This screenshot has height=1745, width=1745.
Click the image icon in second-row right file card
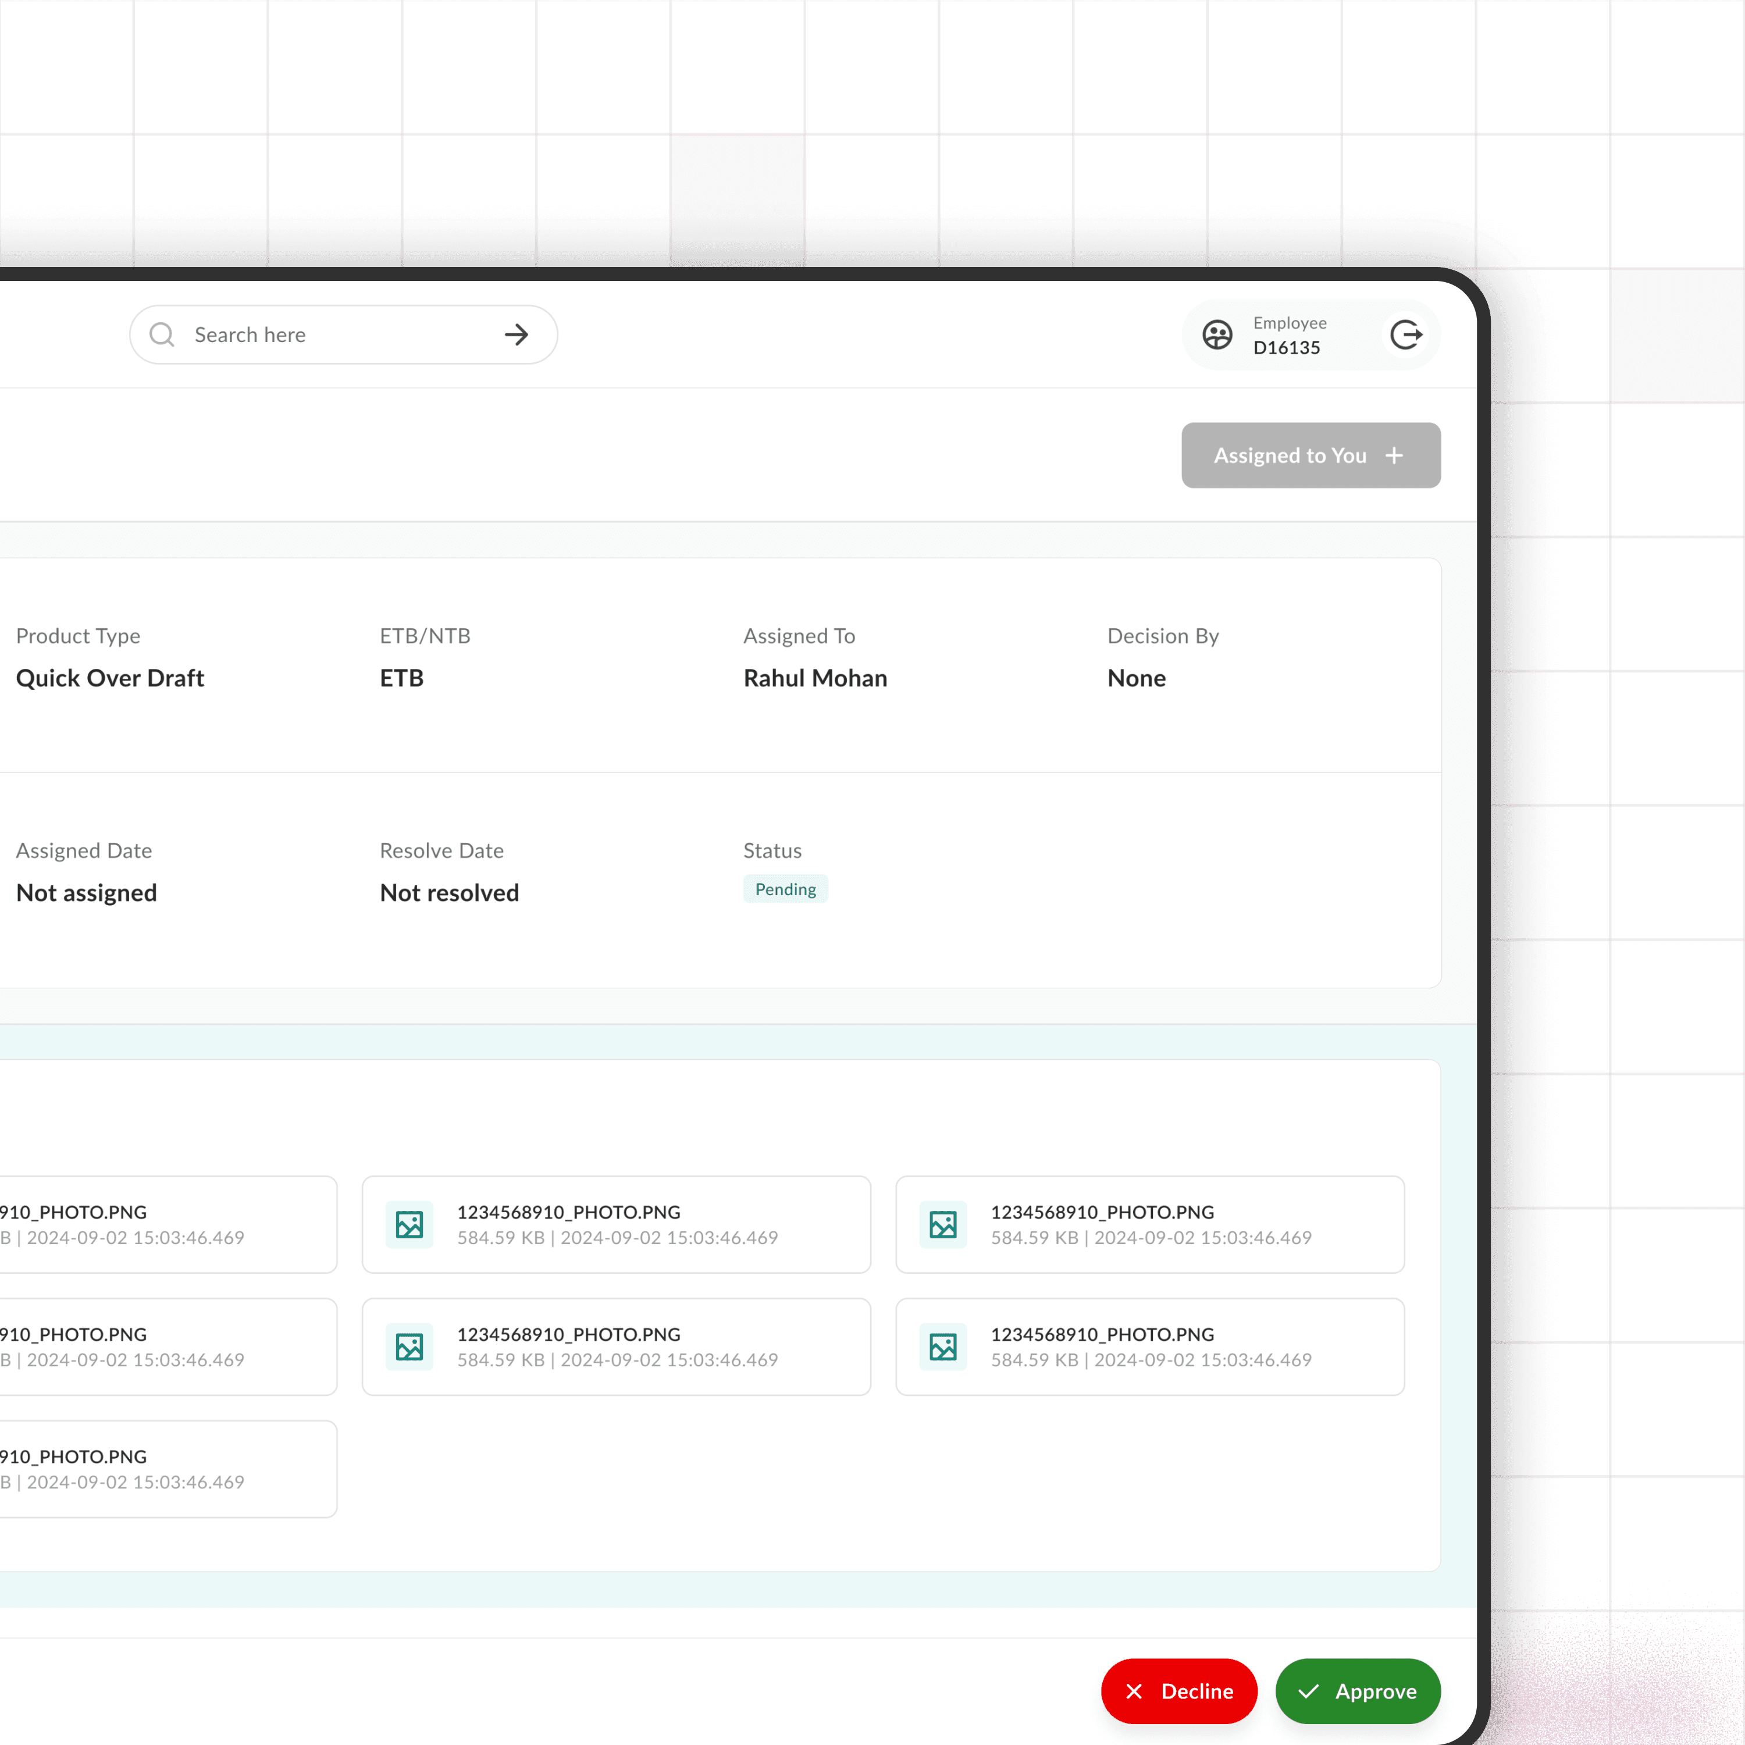[943, 1347]
